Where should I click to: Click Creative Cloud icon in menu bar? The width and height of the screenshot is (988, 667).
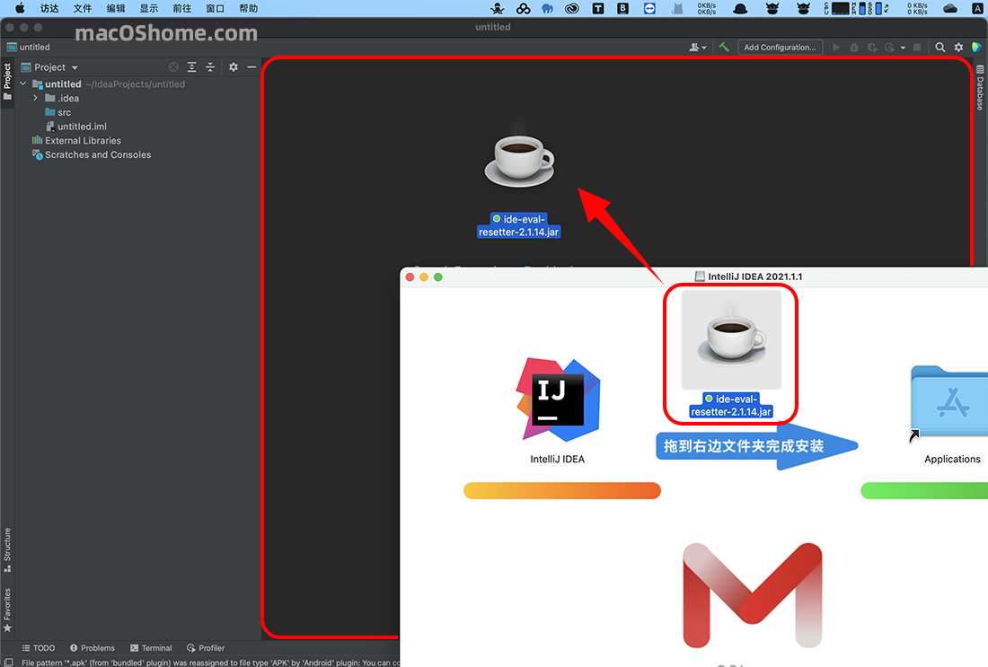pos(572,9)
